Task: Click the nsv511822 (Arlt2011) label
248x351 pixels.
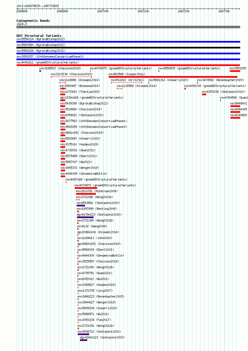Action: click(128, 80)
